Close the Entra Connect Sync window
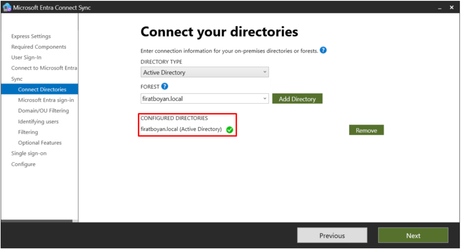This screenshot has height=249, width=461. pyautogui.click(x=452, y=7)
